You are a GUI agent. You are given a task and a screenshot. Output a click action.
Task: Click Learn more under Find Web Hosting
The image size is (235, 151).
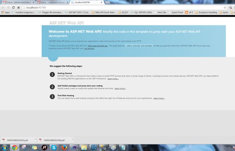pos(159,98)
